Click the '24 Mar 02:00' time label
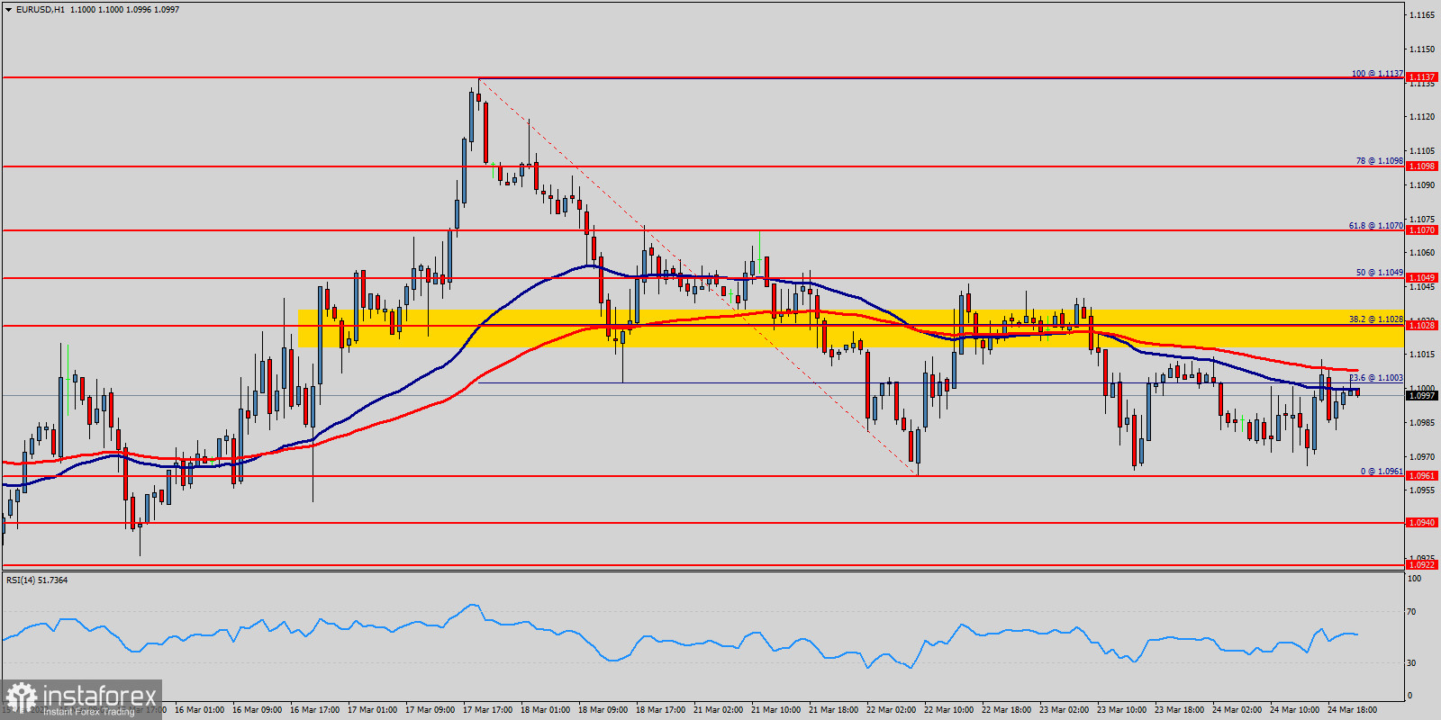The width and height of the screenshot is (1441, 720). (1237, 710)
